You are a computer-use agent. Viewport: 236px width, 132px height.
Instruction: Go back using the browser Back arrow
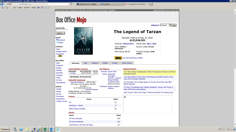pyautogui.click(x=2, y=4)
